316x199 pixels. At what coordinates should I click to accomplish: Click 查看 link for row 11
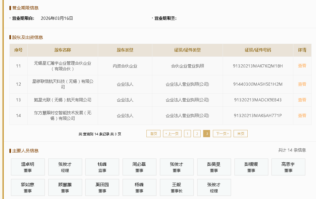pyautogui.click(x=302, y=66)
